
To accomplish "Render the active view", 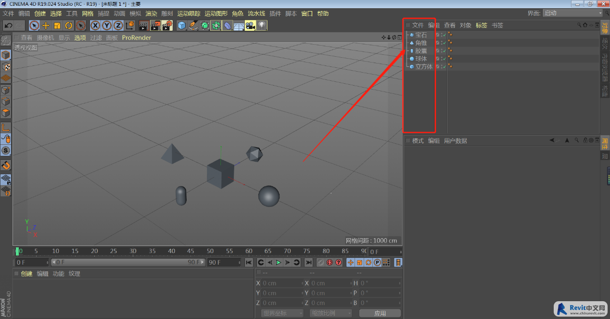I will point(143,26).
